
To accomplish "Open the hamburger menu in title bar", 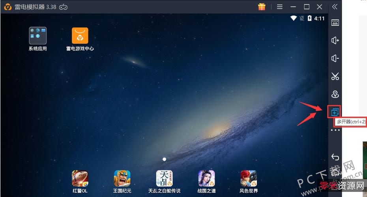I will point(280,7).
